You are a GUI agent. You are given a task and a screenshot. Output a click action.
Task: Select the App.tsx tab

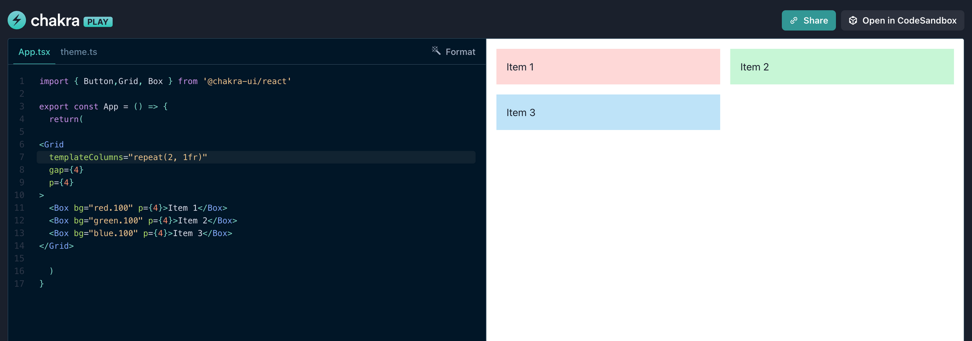point(34,52)
